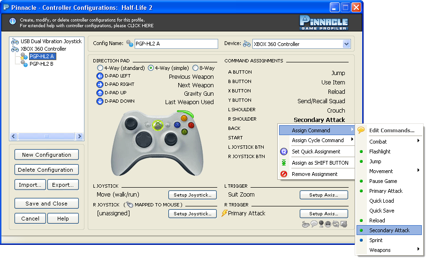Click the joystick icon in bottom icon row
Image resolution: width=426 pixels, height=258 pixels.
coord(321,224)
